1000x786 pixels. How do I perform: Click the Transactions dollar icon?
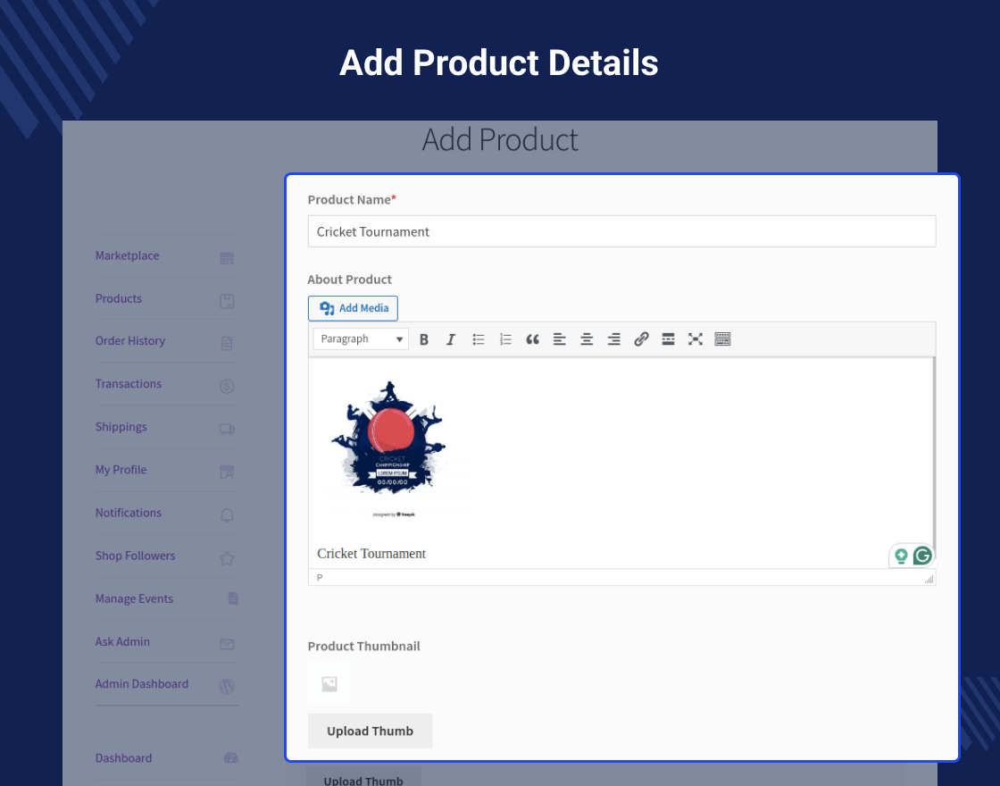click(227, 386)
